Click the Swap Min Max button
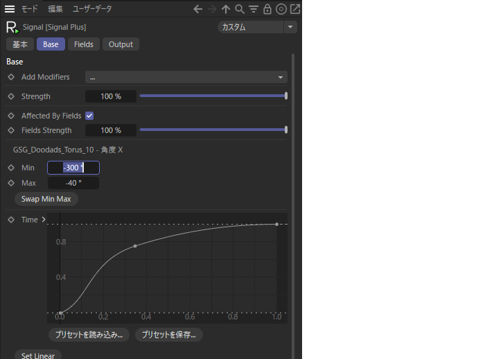Image resolution: width=485 pixels, height=359 pixels. [x=46, y=199]
